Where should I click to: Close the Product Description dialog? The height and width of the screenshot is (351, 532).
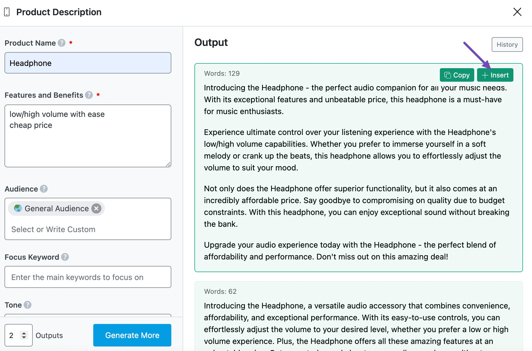(517, 12)
